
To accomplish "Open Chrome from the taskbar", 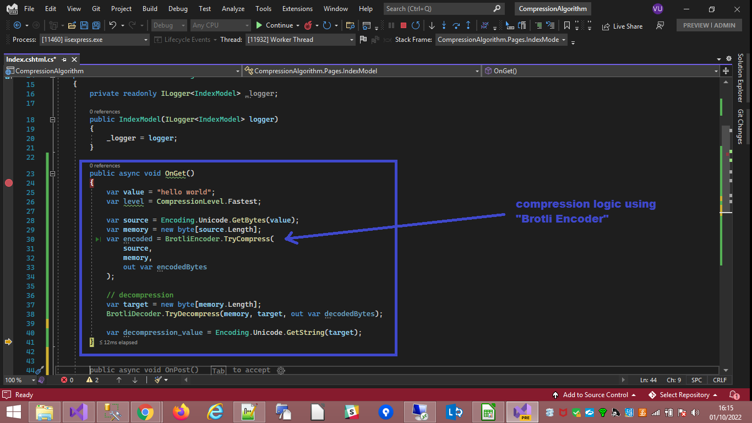I will tap(145, 412).
